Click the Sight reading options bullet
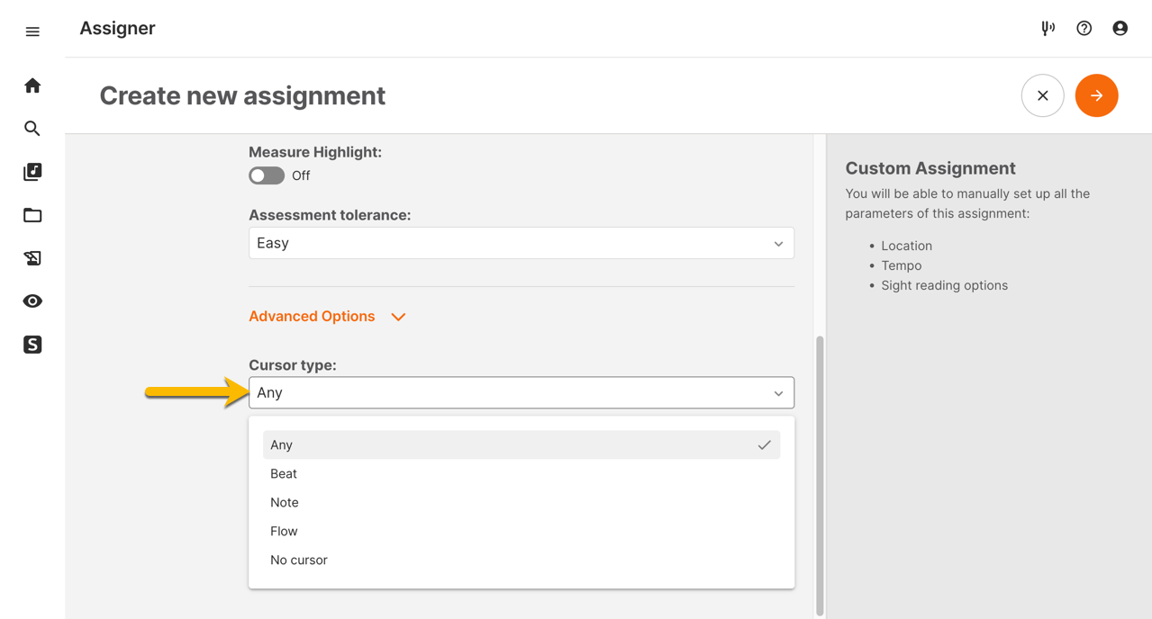Image resolution: width=1152 pixels, height=619 pixels. [944, 285]
